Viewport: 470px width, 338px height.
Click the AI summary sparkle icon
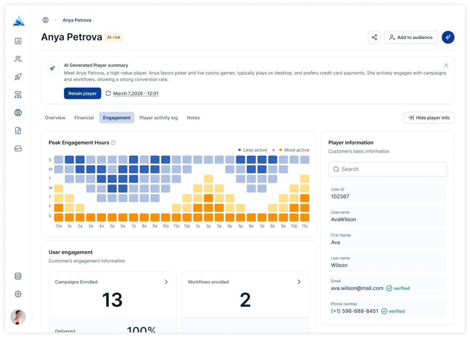point(53,68)
